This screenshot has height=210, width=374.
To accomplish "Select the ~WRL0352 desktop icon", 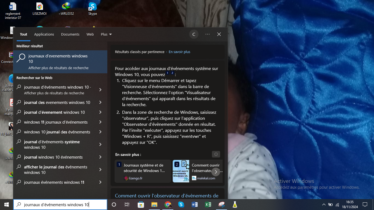I will [x=66, y=9].
